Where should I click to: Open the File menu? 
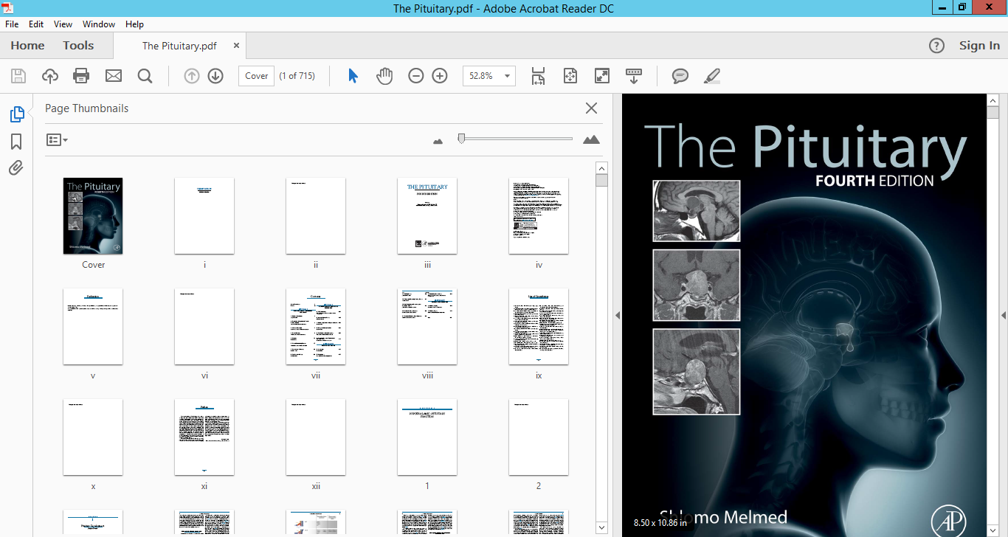coord(12,24)
